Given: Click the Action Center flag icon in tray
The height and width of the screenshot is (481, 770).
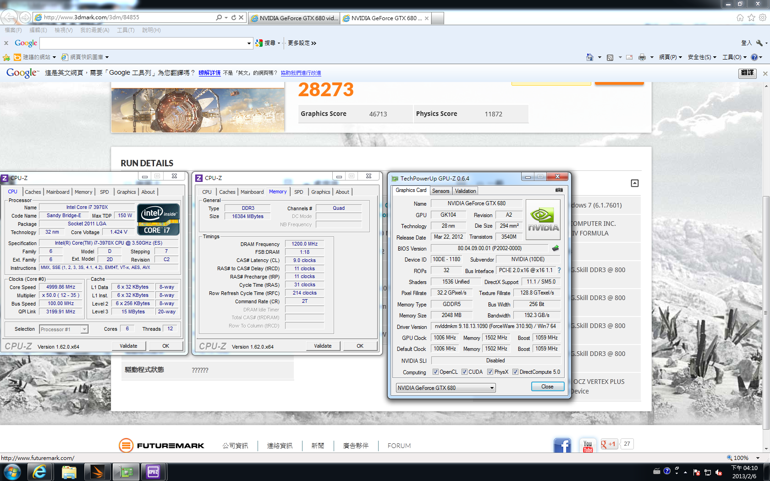Looking at the screenshot, I should (x=697, y=472).
